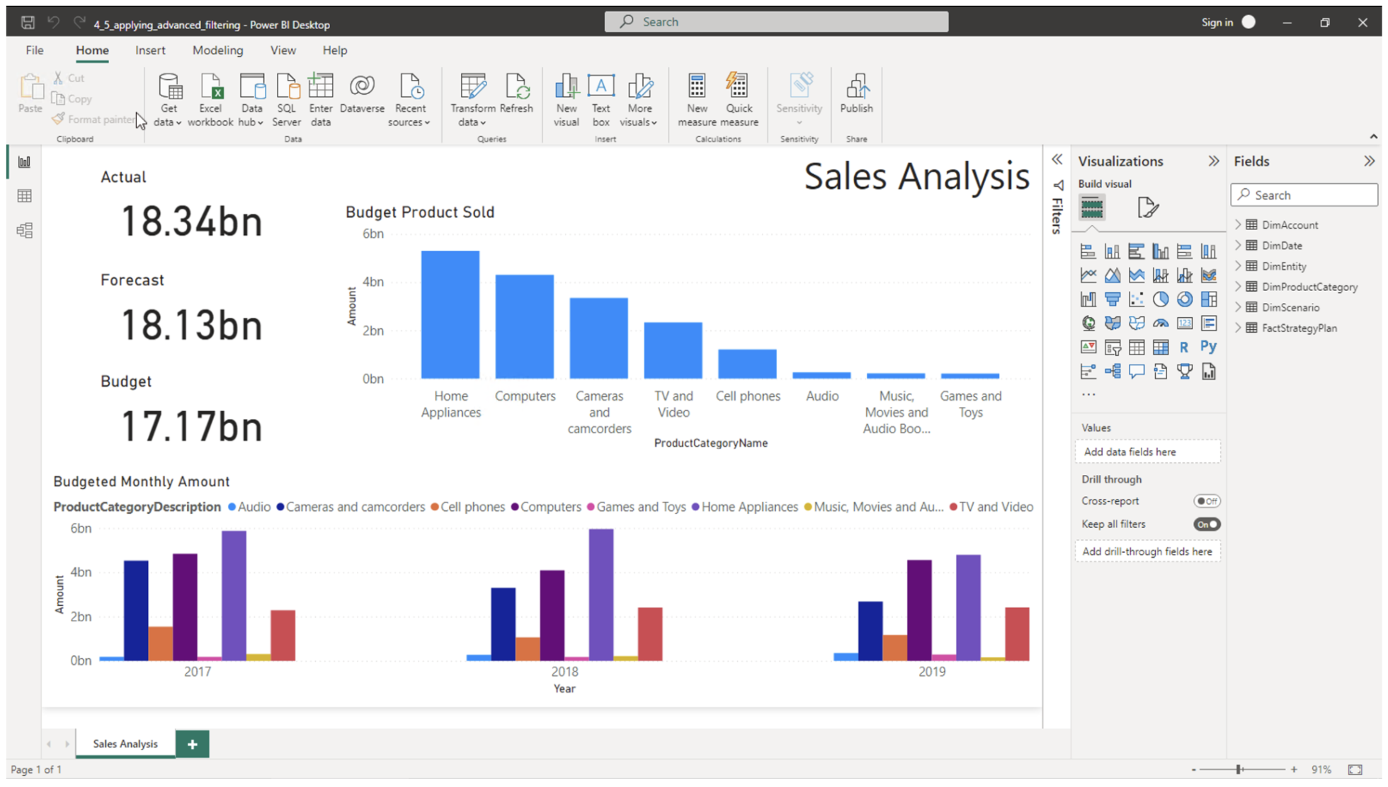
Task: Select the Sales Analysis page tab
Action: [125, 744]
